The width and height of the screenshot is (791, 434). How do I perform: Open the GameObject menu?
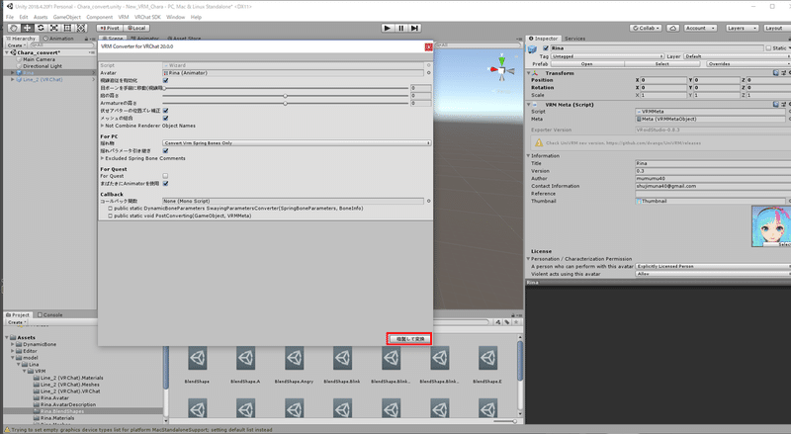[67, 17]
